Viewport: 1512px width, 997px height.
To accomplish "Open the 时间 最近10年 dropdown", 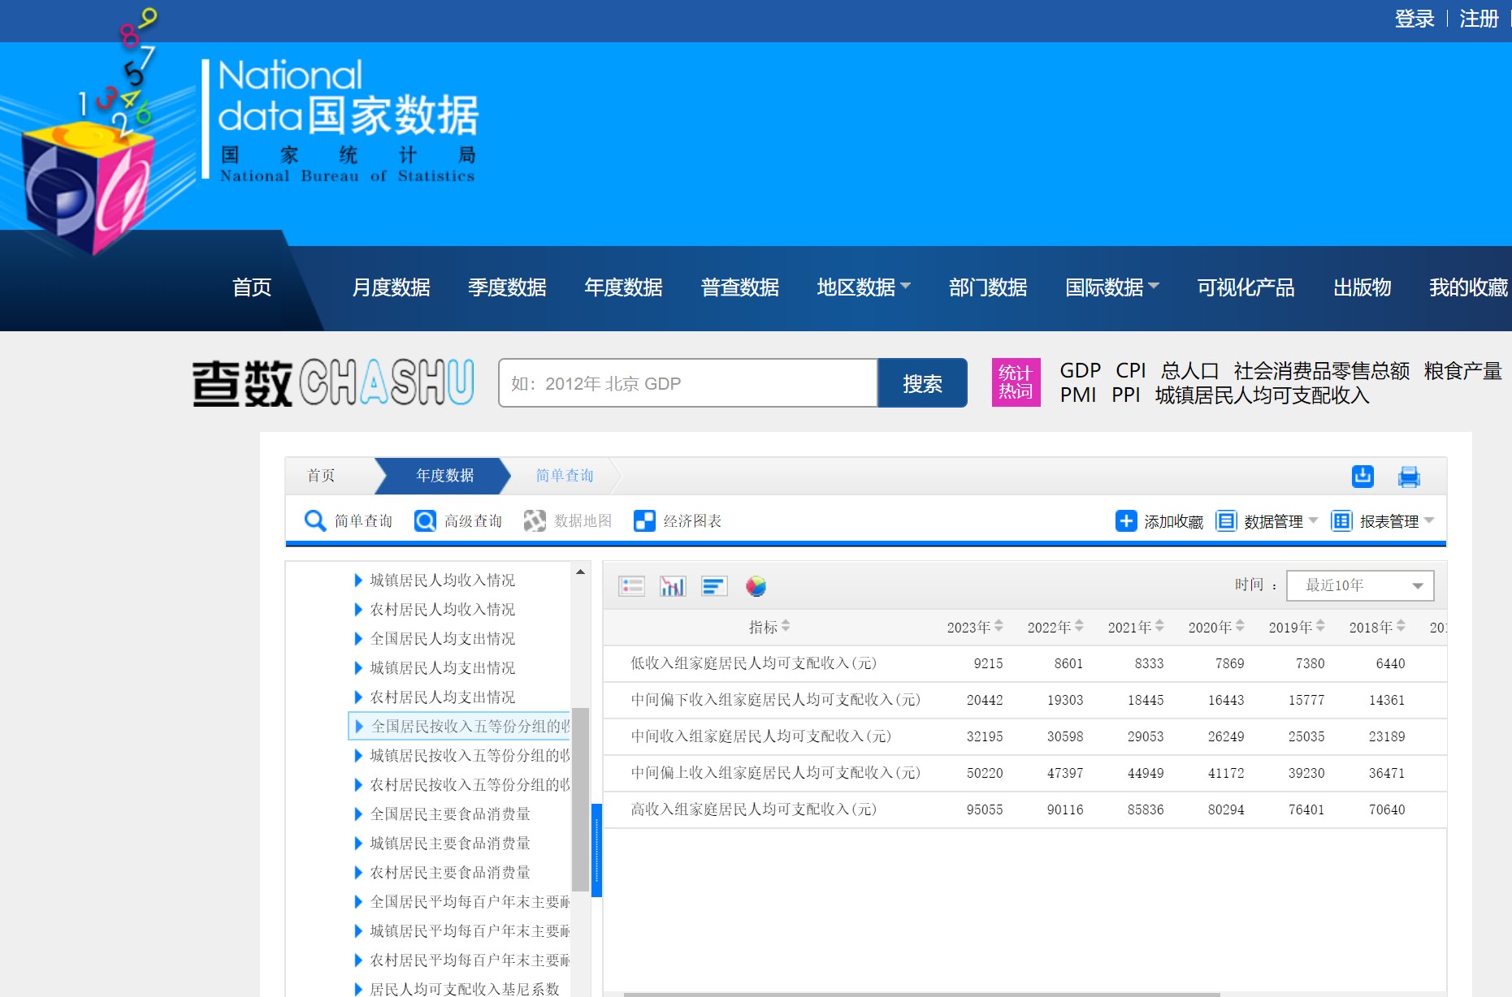I will [1360, 585].
